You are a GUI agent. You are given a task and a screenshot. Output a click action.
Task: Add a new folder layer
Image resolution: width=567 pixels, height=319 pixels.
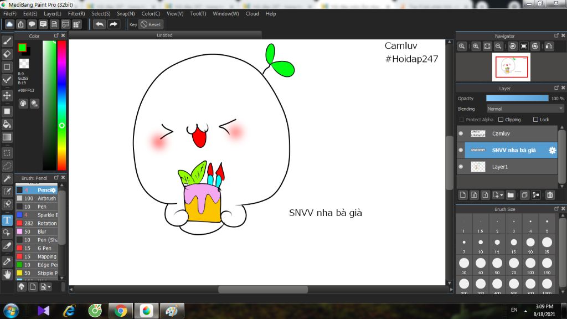point(511,195)
